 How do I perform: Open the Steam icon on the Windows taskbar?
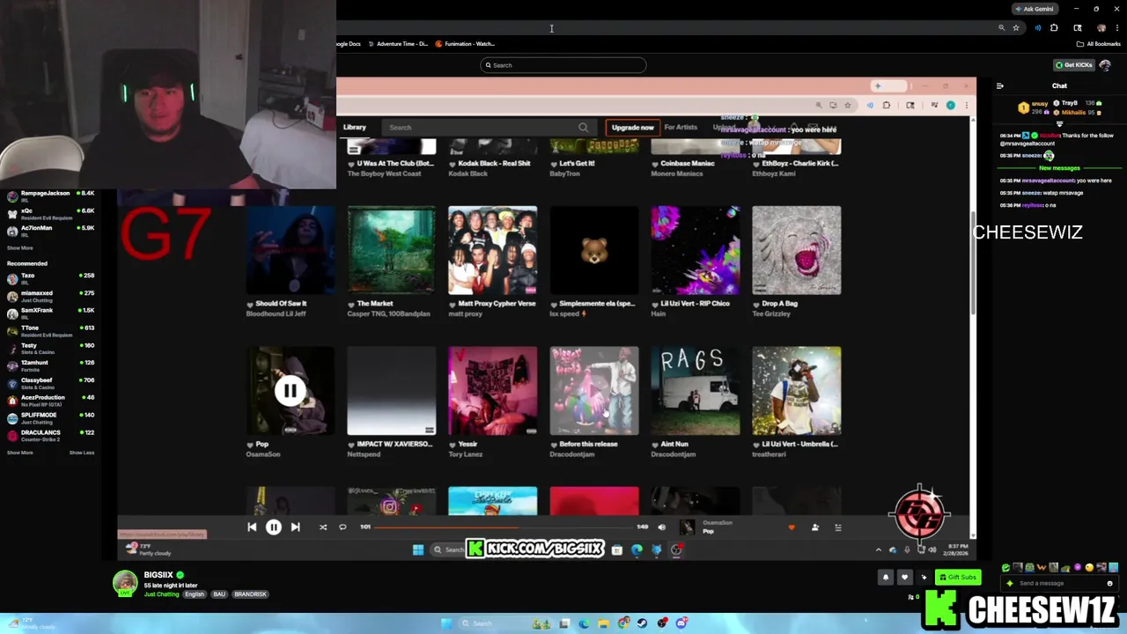[x=642, y=623]
